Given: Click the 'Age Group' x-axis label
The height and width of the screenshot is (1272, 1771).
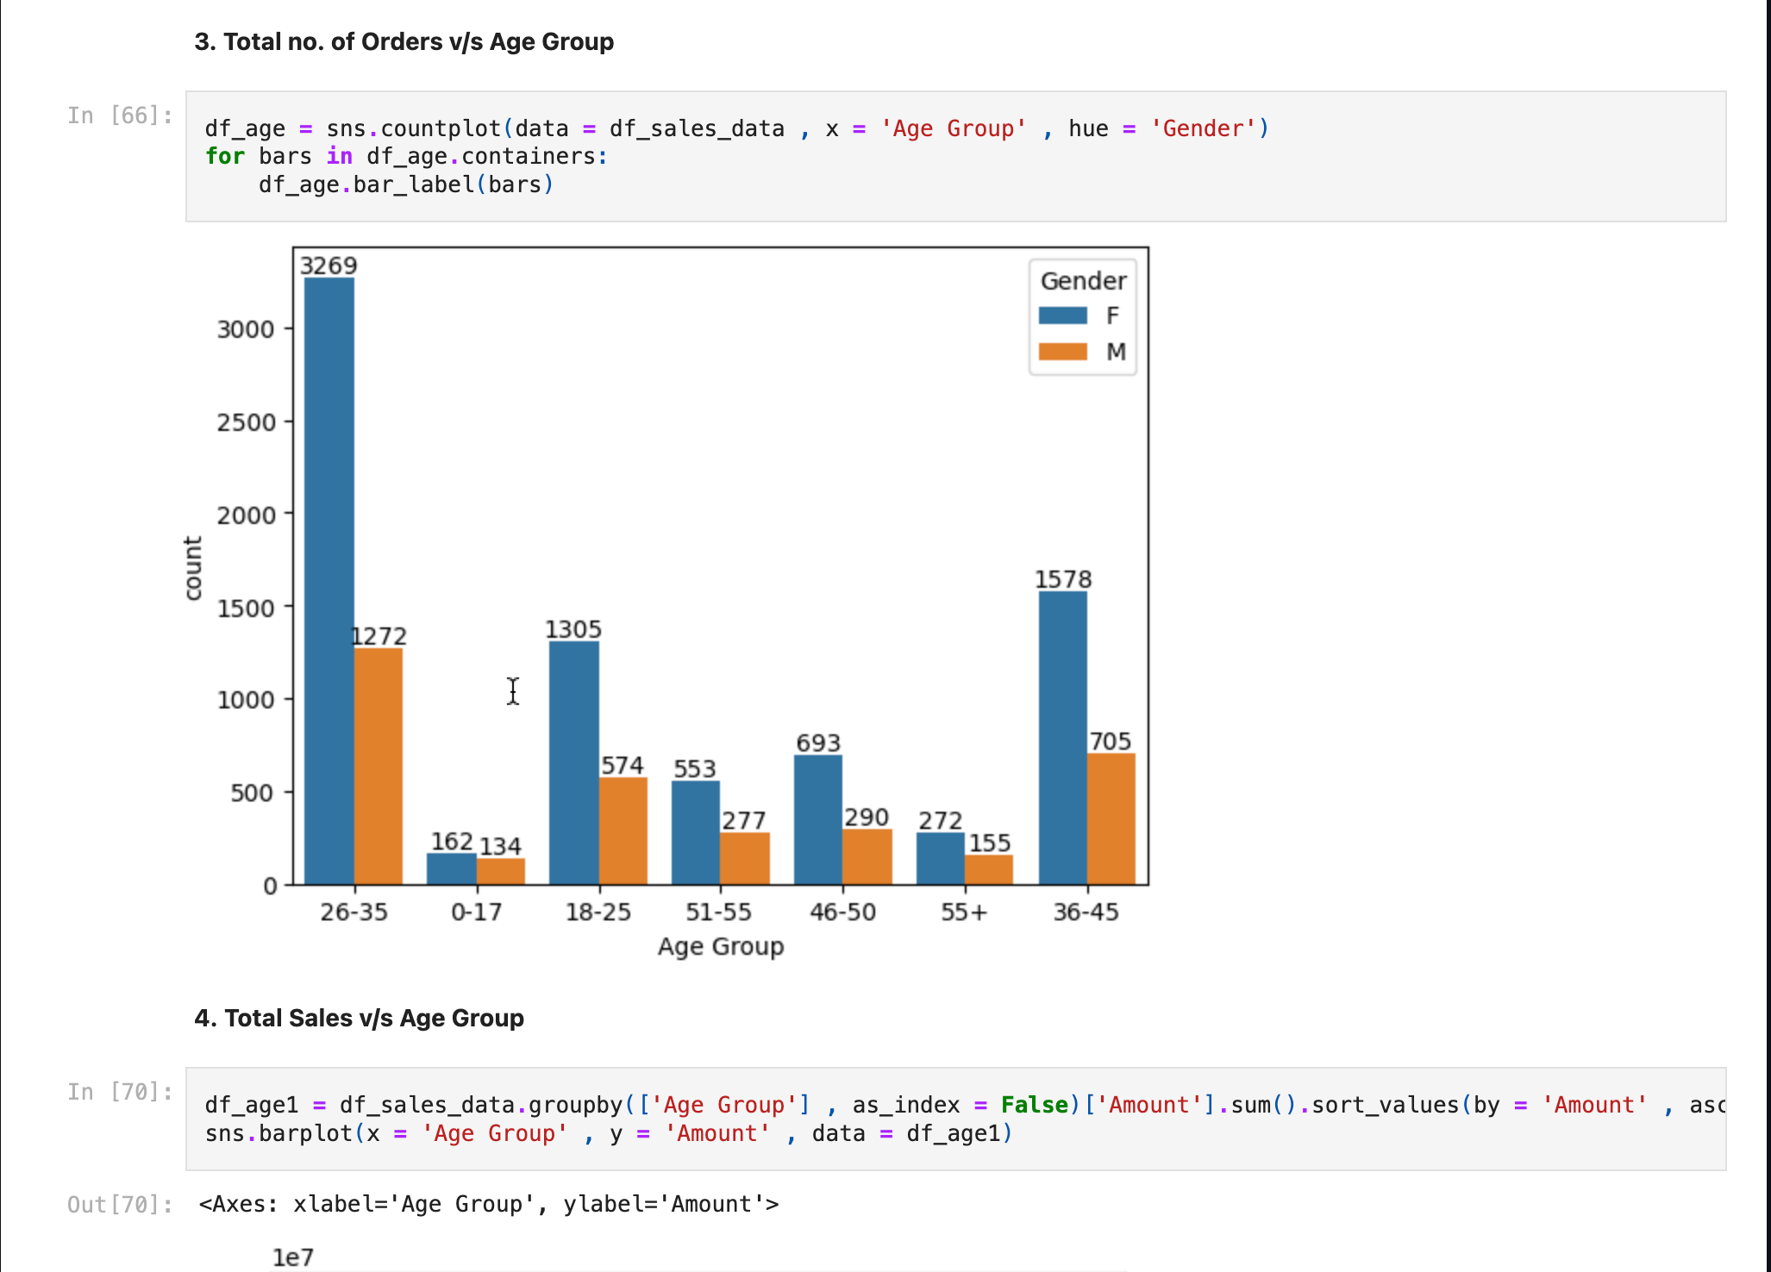Looking at the screenshot, I should point(721,946).
